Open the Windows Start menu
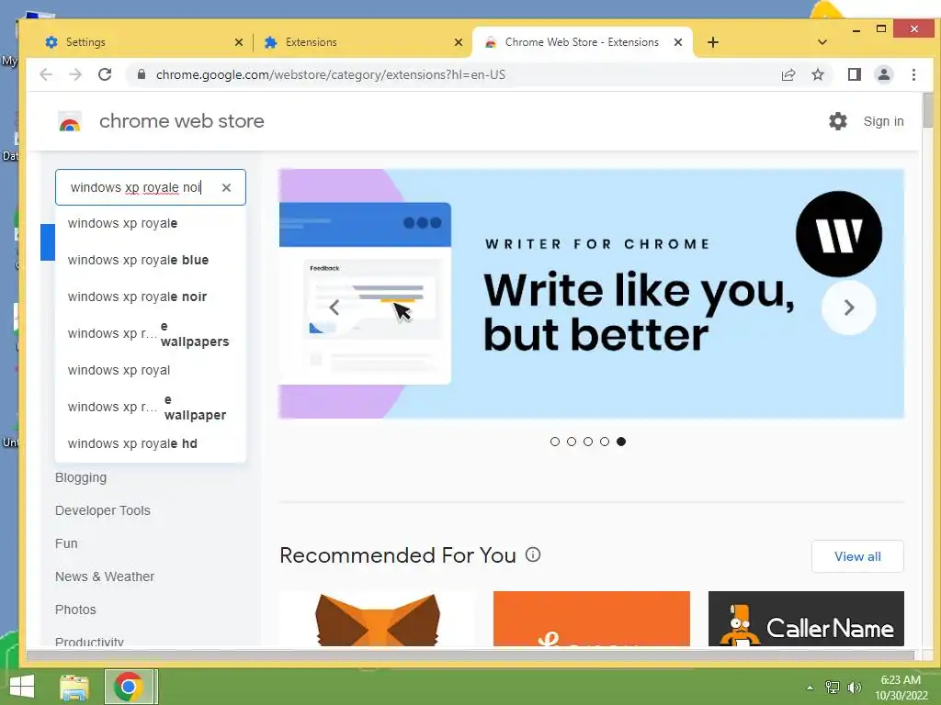The width and height of the screenshot is (941, 705). (x=22, y=687)
